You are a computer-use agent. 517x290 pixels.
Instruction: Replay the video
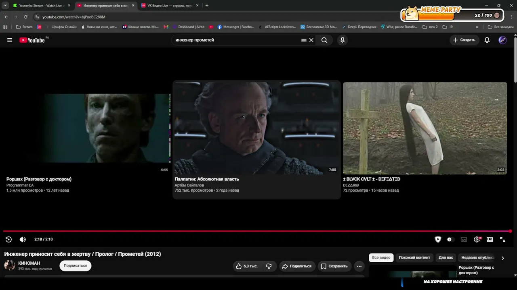8,239
